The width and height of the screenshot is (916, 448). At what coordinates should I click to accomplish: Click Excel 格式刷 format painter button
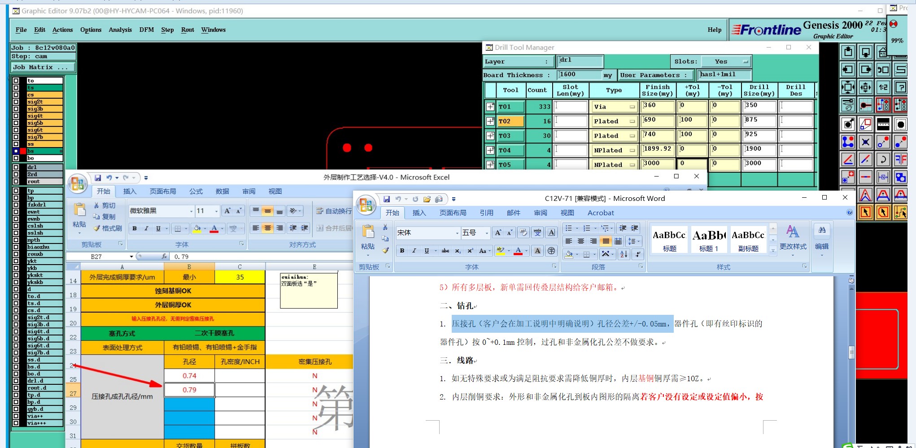(x=107, y=228)
